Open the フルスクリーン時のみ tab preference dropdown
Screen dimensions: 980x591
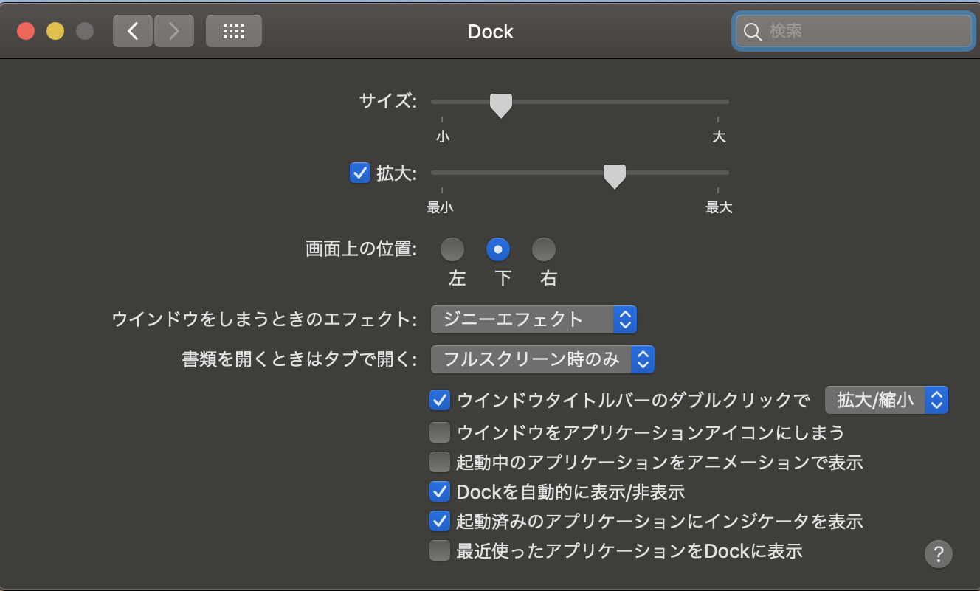tap(542, 359)
